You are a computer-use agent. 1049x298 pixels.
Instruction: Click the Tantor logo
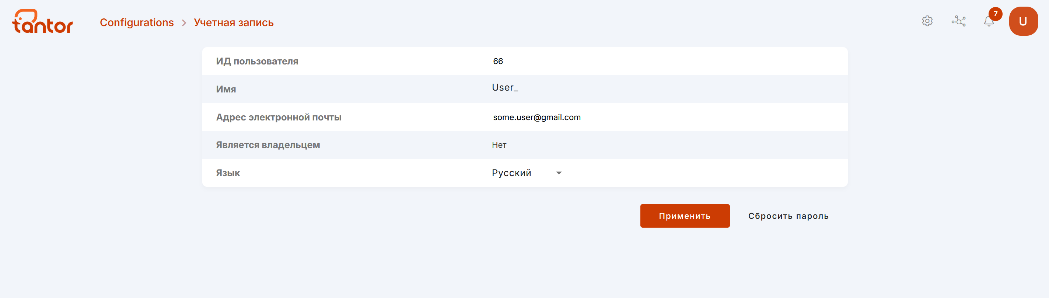42,21
